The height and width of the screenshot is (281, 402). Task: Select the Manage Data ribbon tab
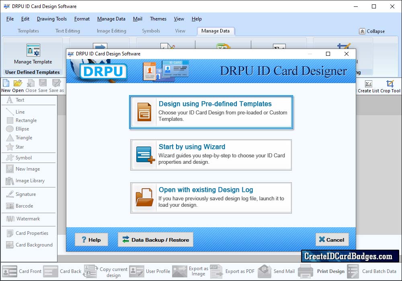pyautogui.click(x=215, y=31)
